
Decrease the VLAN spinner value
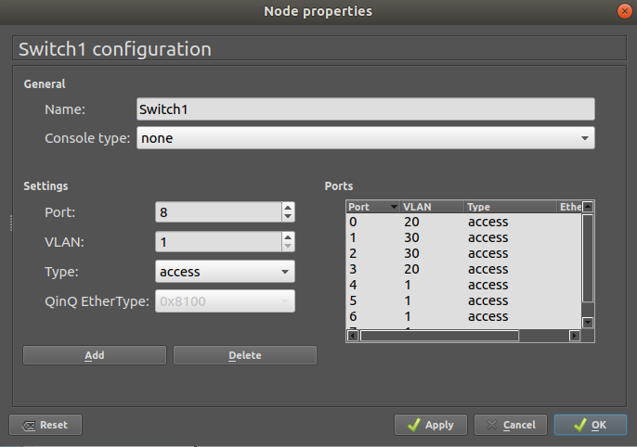[288, 246]
